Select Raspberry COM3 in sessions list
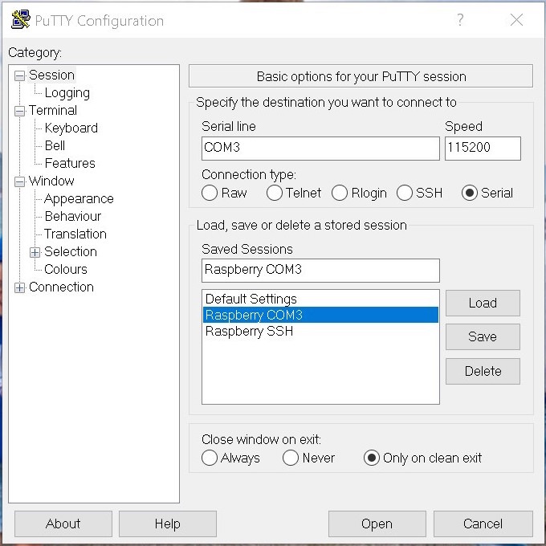Screen dimensions: 546x546 pos(320,315)
